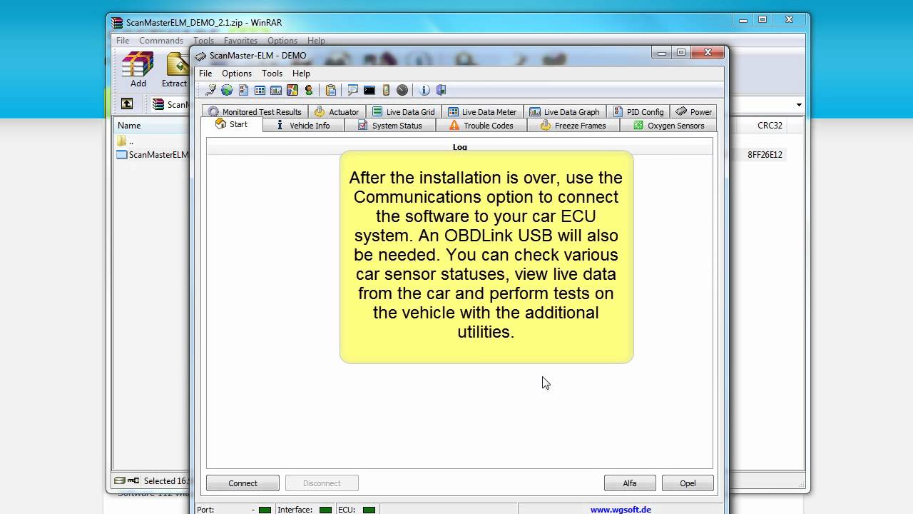Click the exit door toolbar icon
Screen dimensions: 913x514
coord(441,90)
